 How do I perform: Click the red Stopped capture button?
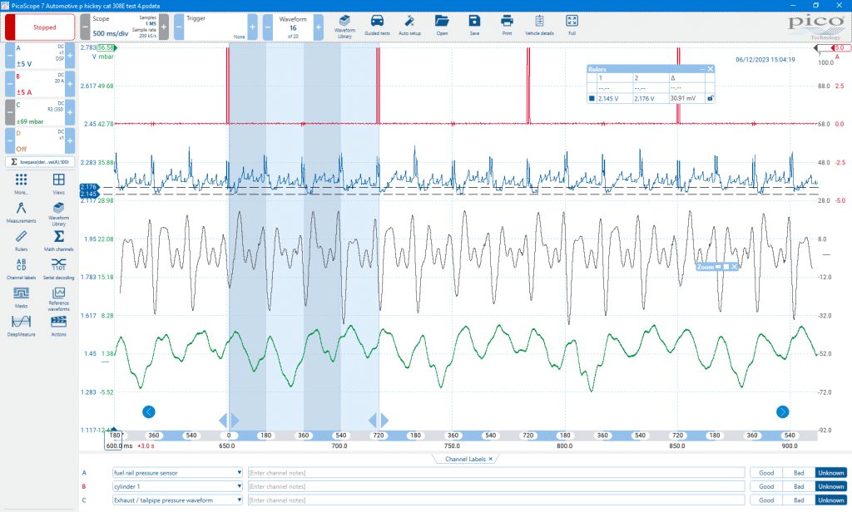[40, 27]
